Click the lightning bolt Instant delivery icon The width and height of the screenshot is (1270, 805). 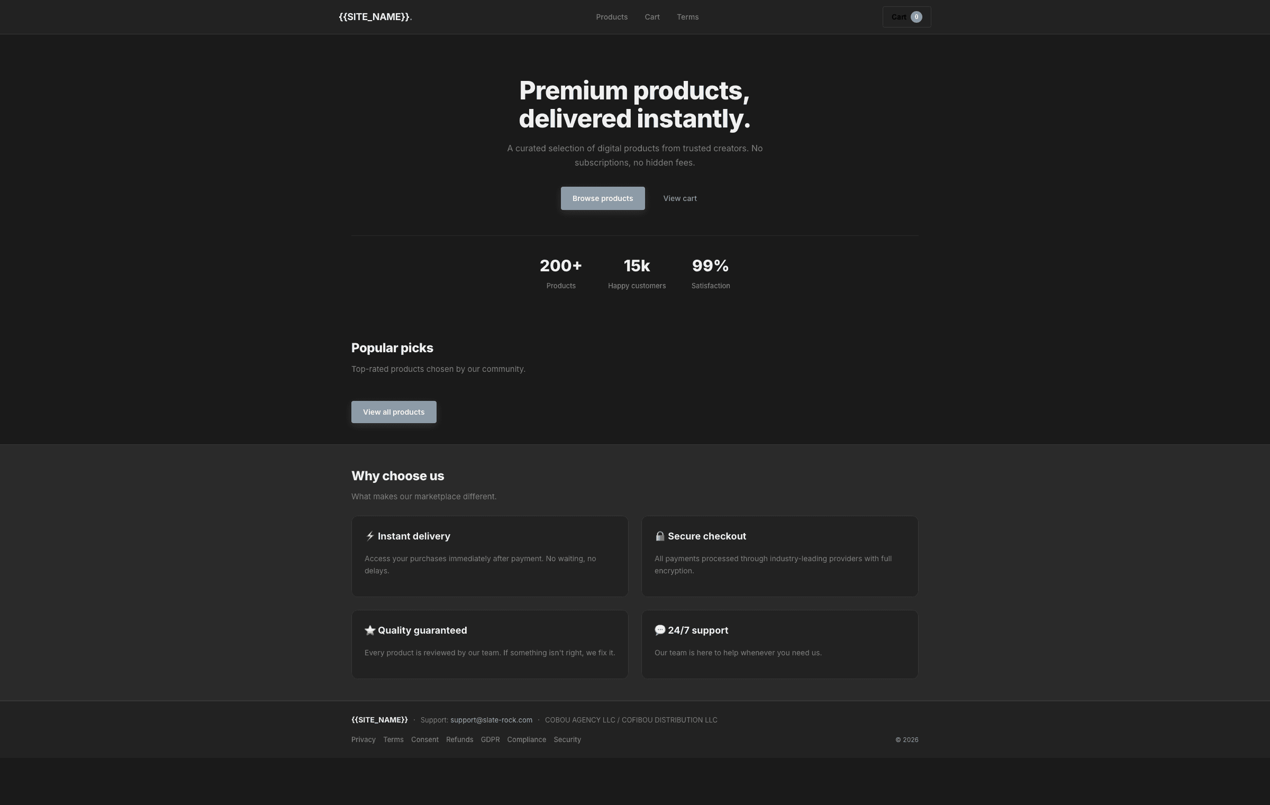pos(370,536)
